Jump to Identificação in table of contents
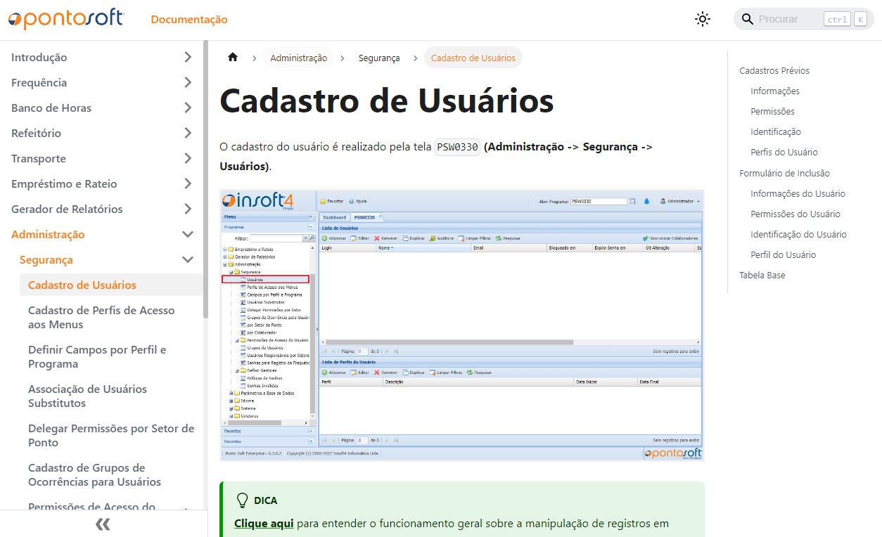 tap(776, 132)
